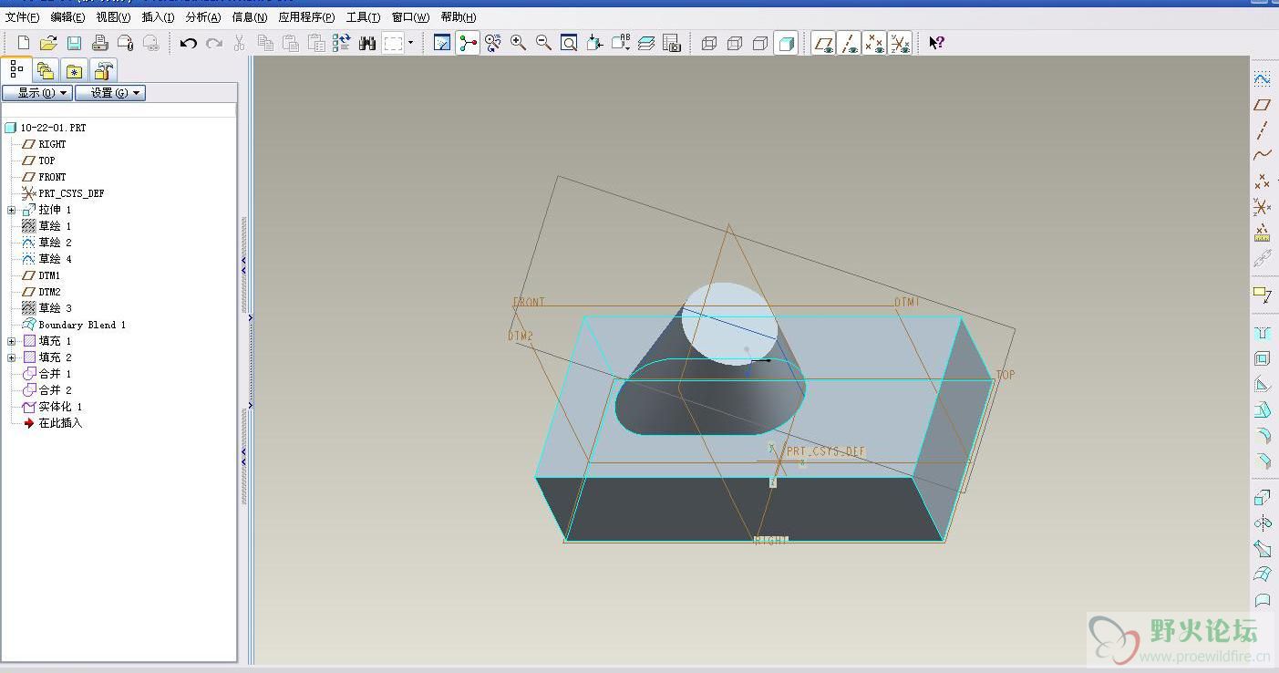Select the Extrude tool in the right toolbar

pyautogui.click(x=1263, y=498)
